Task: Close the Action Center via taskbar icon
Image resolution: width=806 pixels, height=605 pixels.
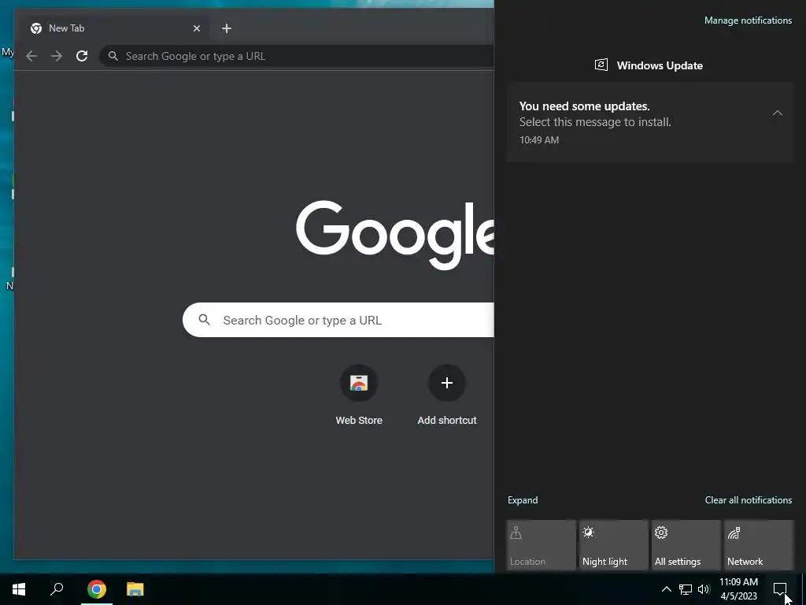Action: coord(780,589)
